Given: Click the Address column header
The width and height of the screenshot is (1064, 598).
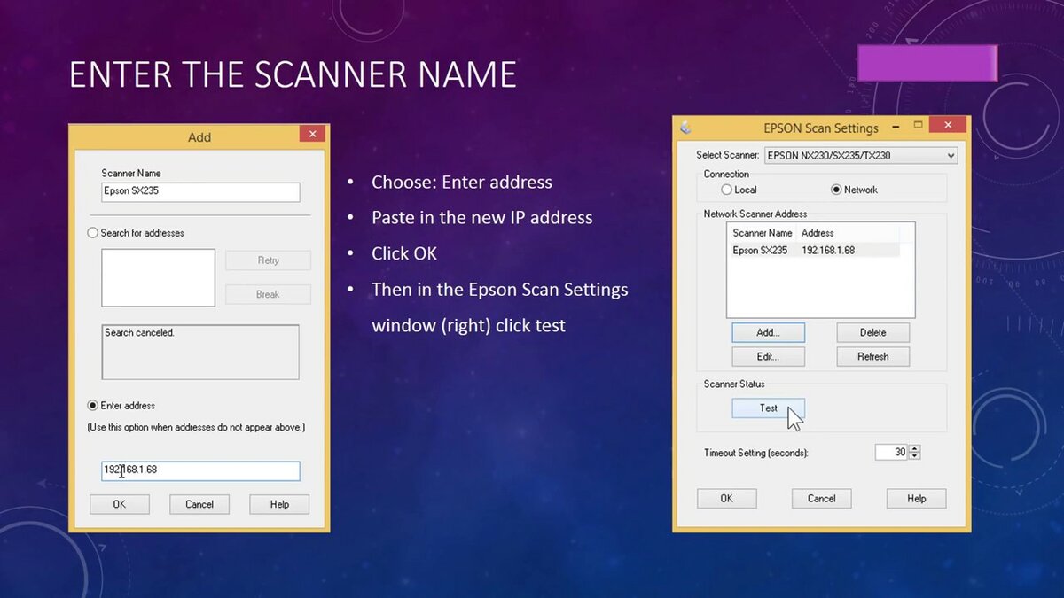Looking at the screenshot, I should (848, 233).
